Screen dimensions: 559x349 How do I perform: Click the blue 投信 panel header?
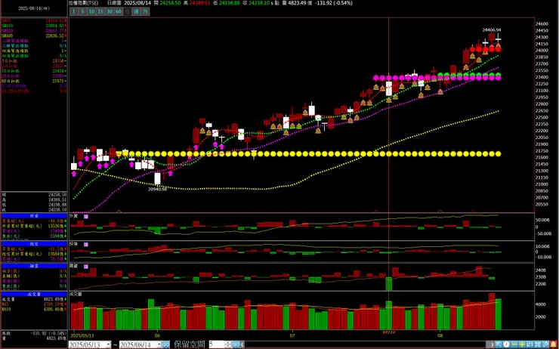34,244
